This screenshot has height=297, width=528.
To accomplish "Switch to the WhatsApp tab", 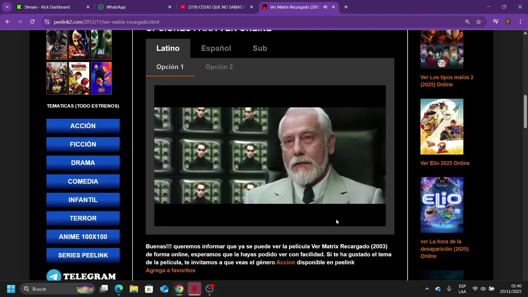I will click(x=135, y=7).
